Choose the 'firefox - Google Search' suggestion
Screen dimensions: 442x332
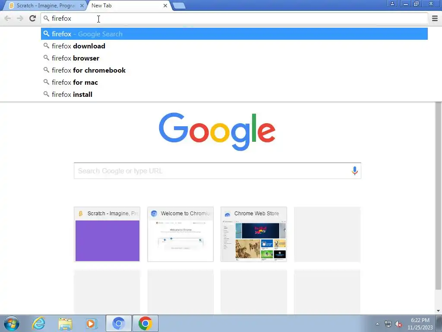[234, 34]
